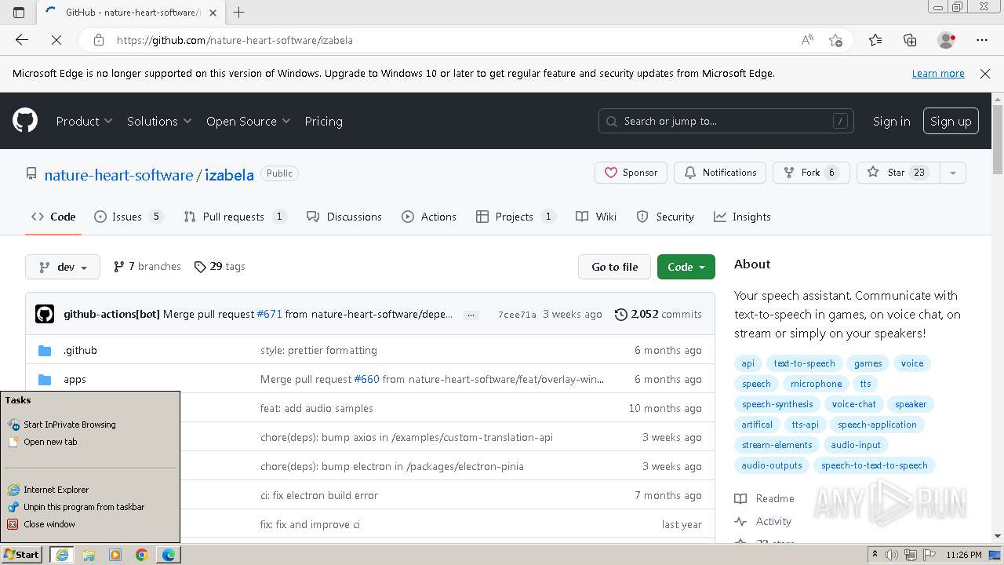View the 2,052 commits history
1004x565 pixels.
point(658,314)
